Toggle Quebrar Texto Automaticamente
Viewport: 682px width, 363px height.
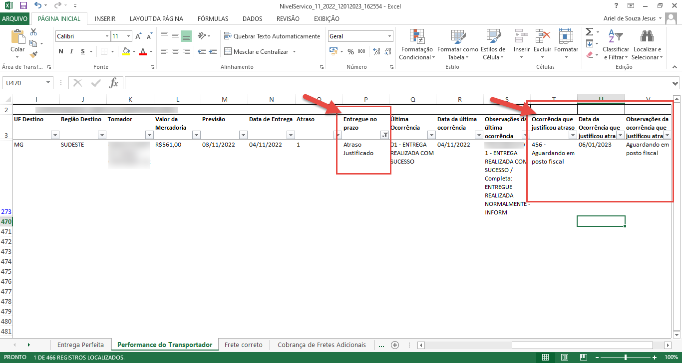272,36
